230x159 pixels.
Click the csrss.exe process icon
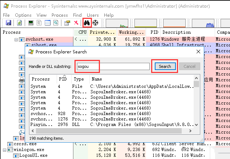tap(10, 144)
